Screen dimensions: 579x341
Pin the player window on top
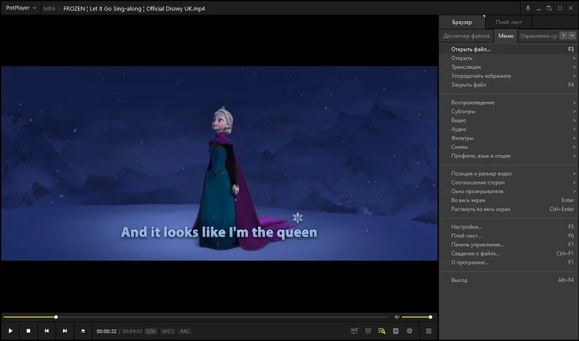point(528,8)
